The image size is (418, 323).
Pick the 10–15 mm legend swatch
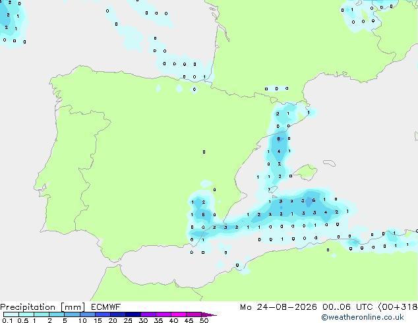88,314
